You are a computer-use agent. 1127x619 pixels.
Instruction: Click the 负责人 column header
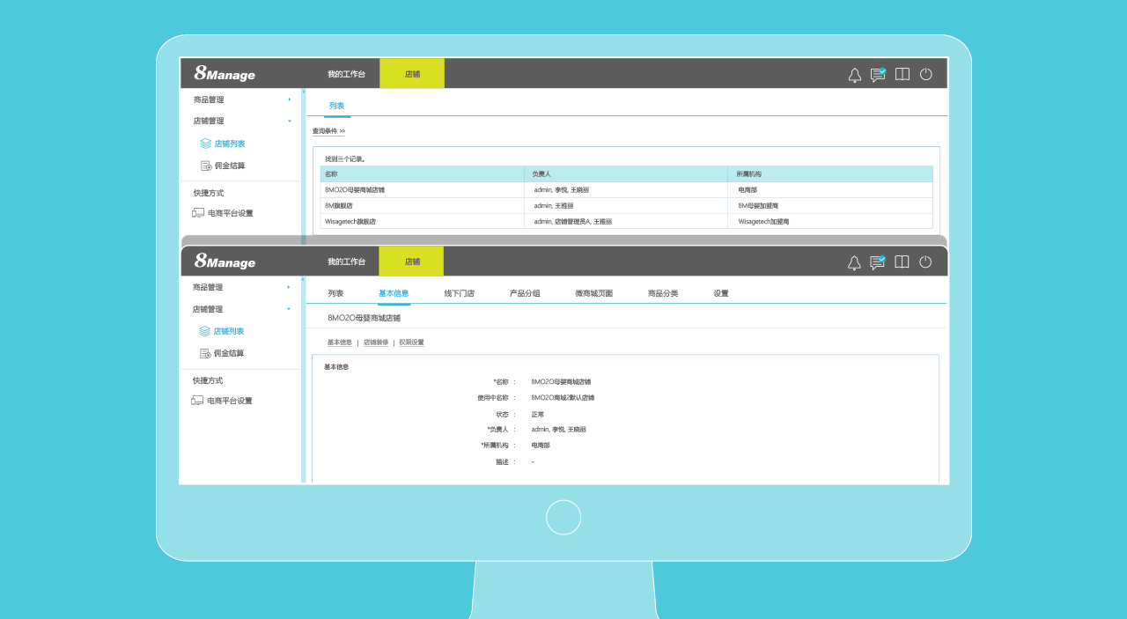click(x=541, y=174)
